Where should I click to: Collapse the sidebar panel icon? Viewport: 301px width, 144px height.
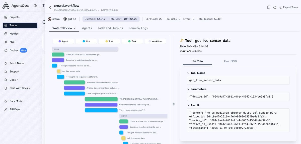(35, 6)
